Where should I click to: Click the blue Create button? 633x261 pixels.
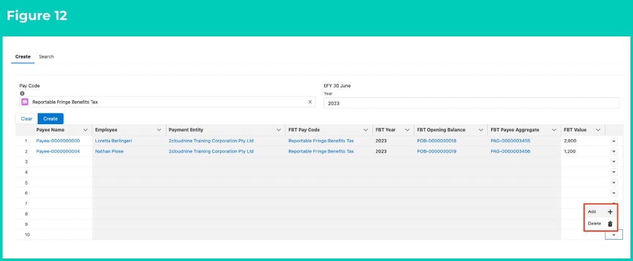click(50, 119)
